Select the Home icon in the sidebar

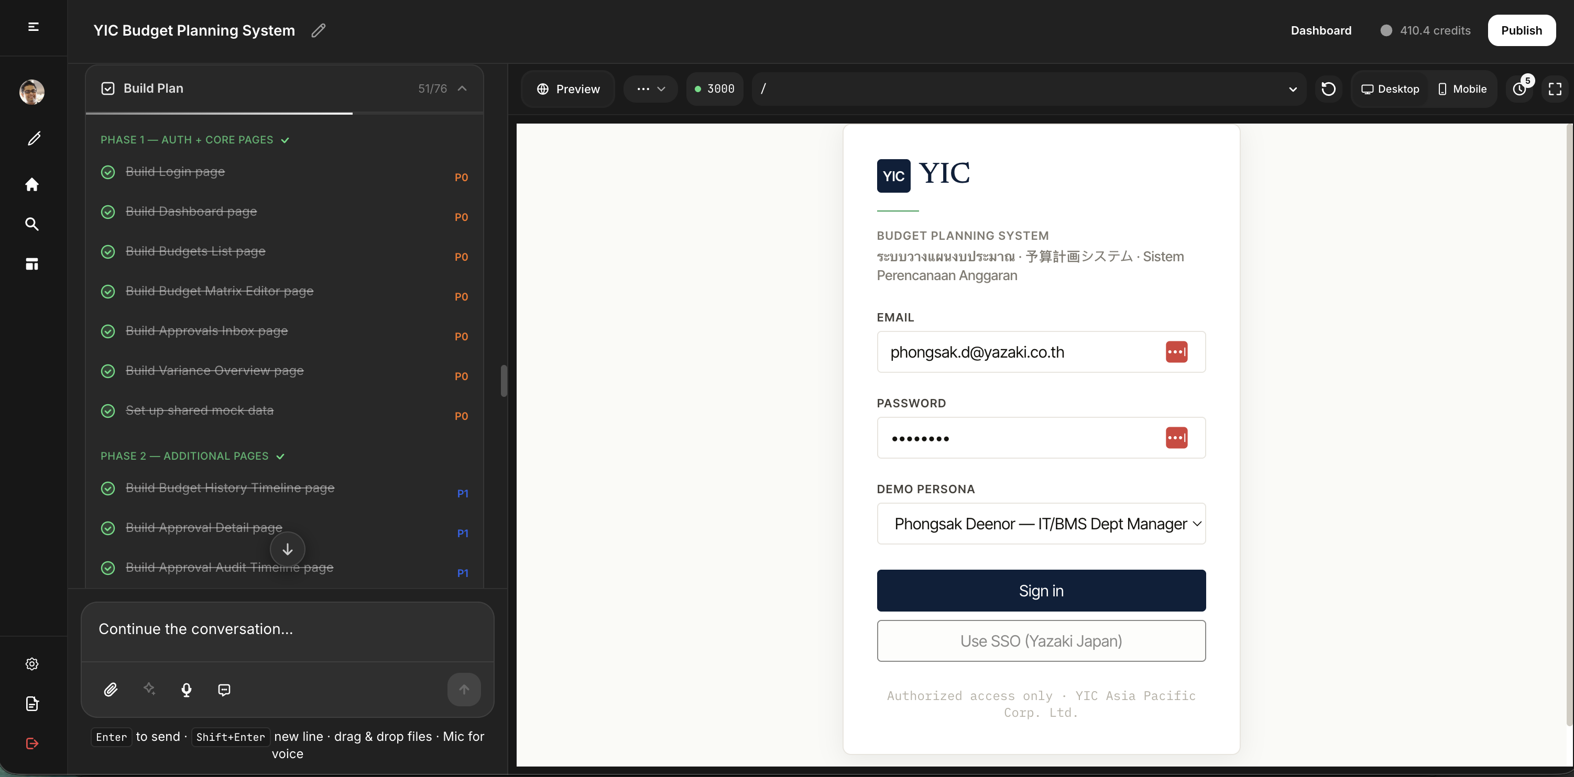pos(31,184)
